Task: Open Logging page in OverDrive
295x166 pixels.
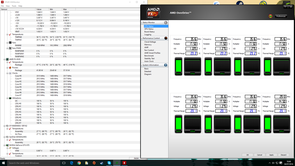Action: coord(148,35)
